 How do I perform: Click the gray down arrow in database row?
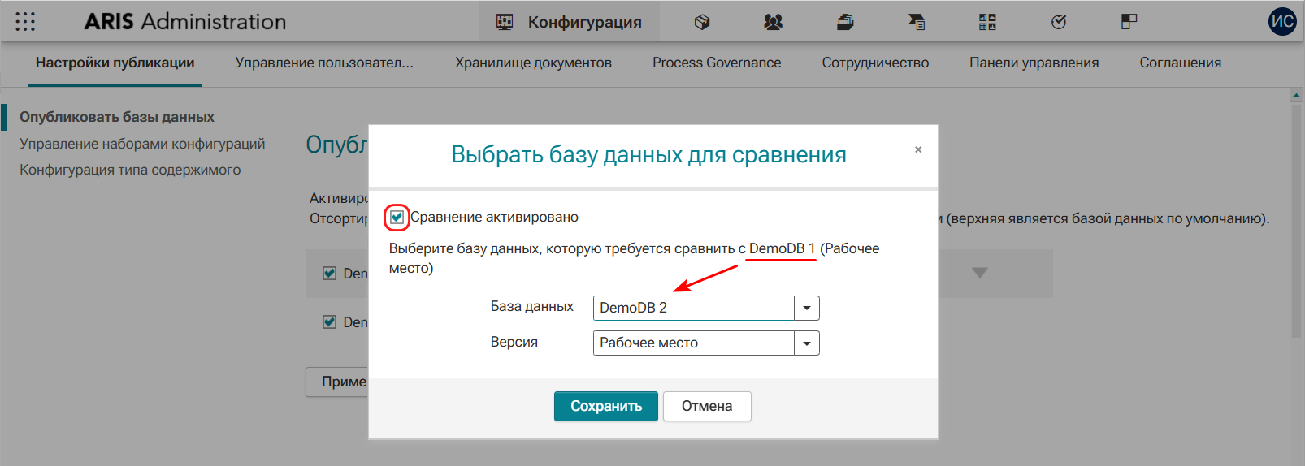tap(980, 273)
